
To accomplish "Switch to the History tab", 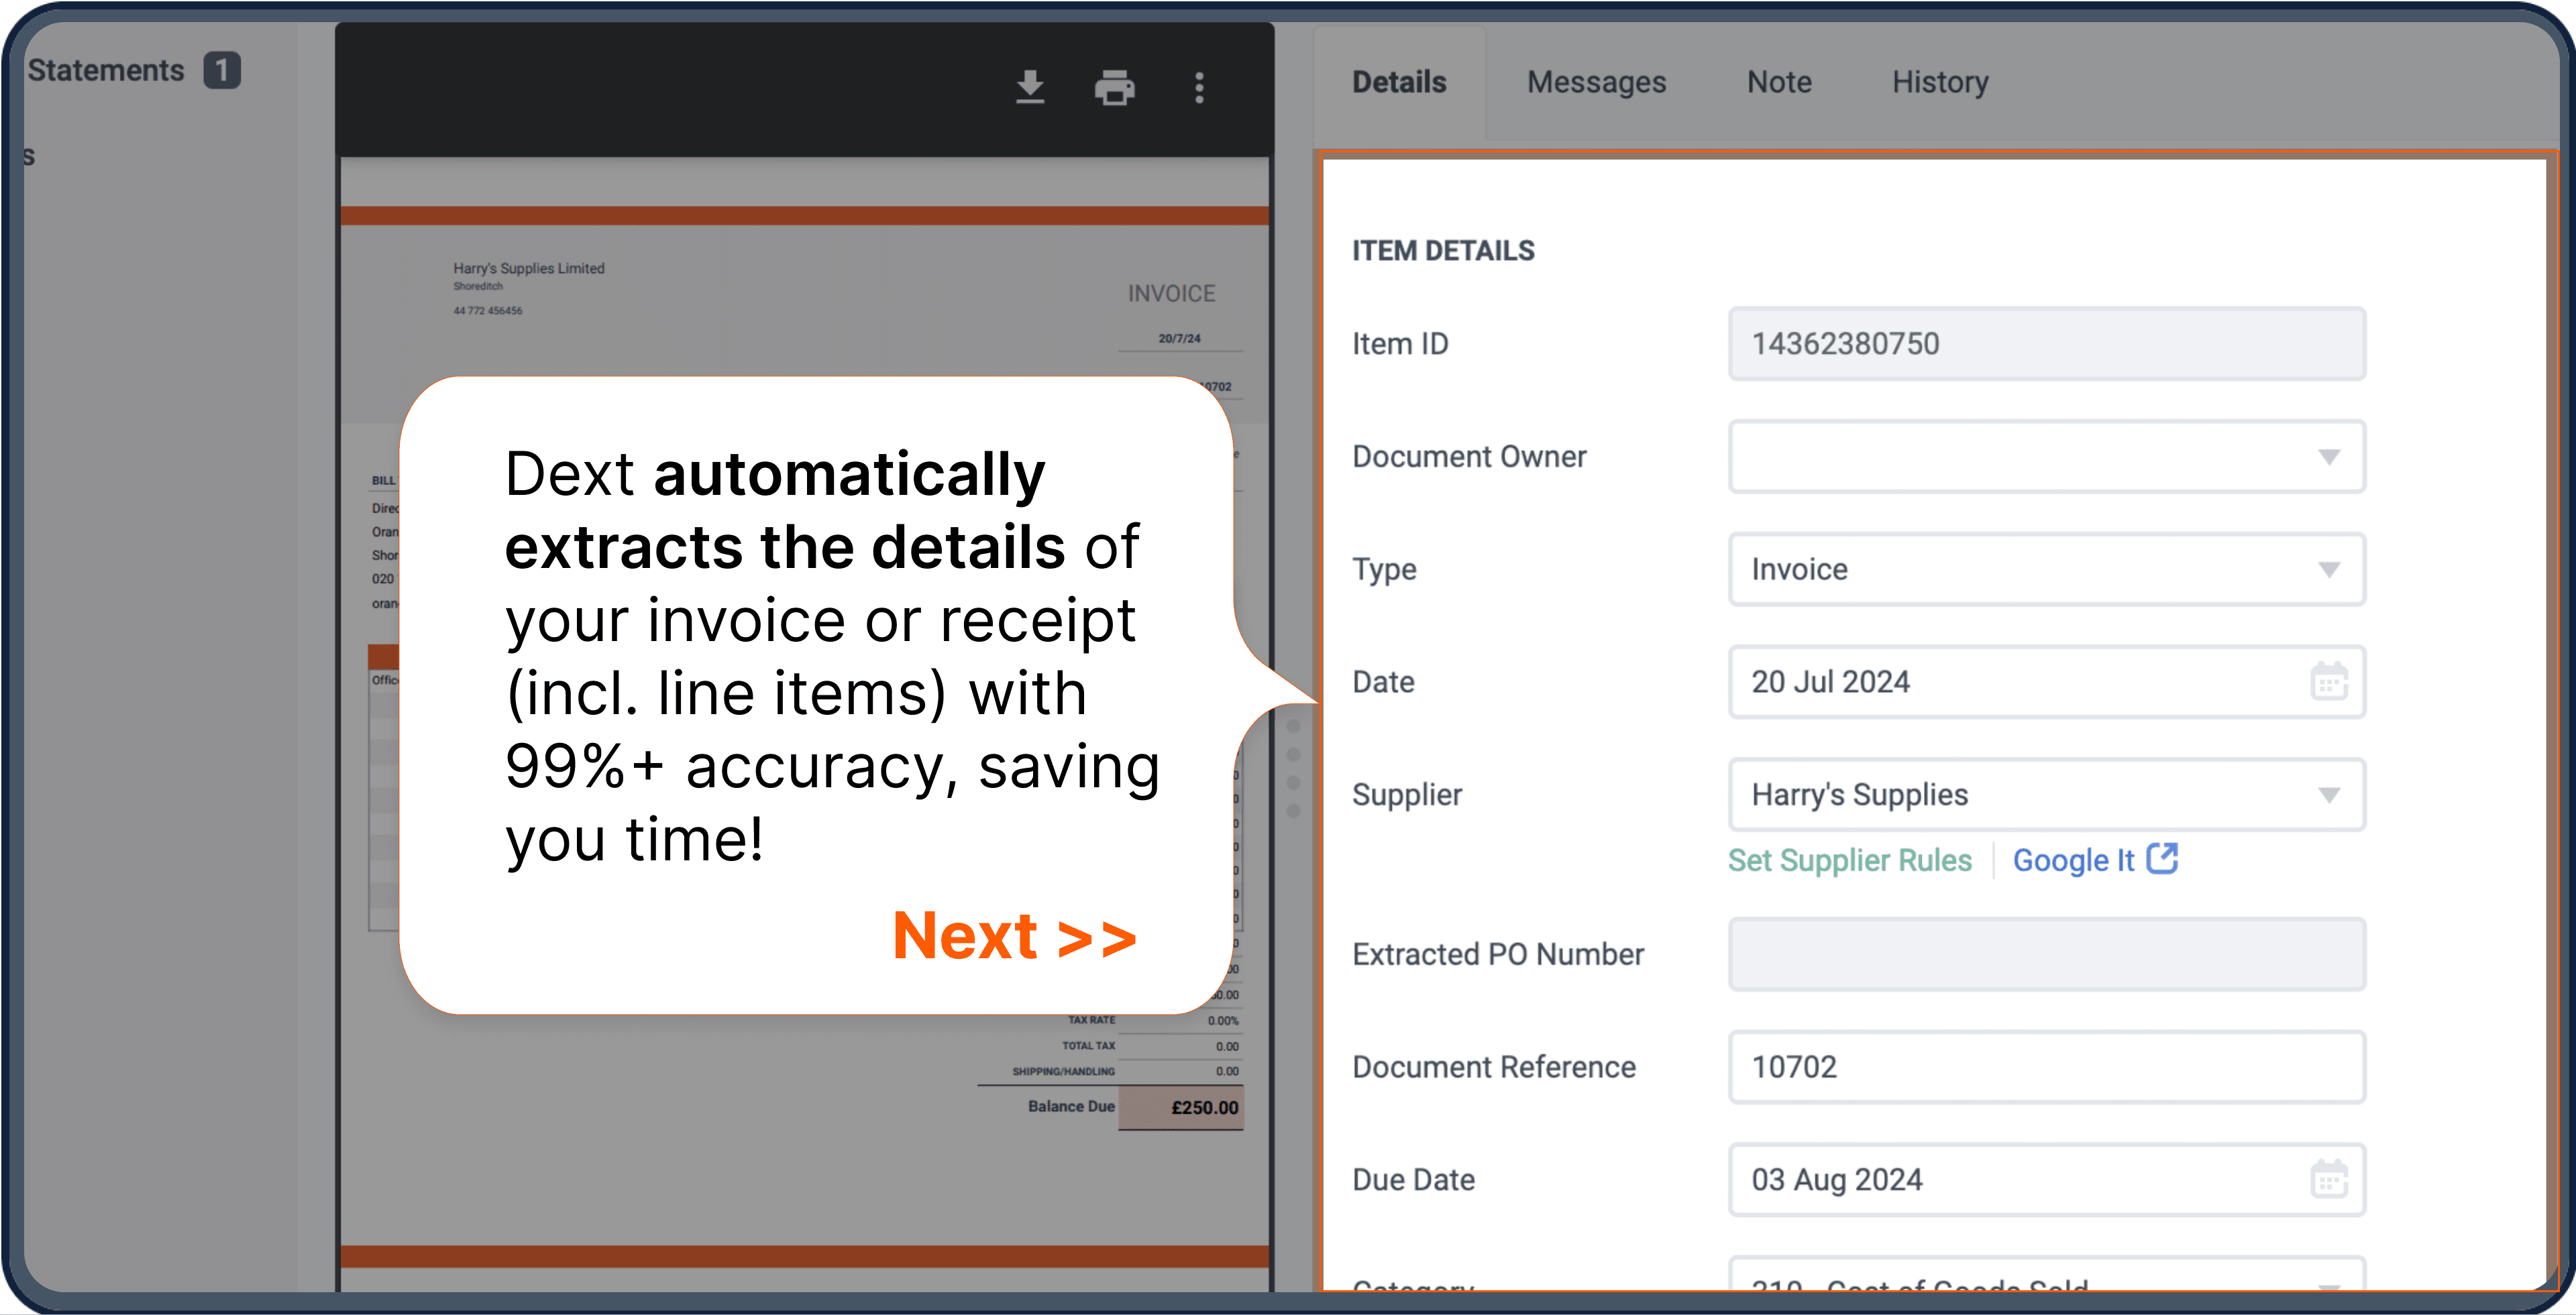I will pos(1939,80).
